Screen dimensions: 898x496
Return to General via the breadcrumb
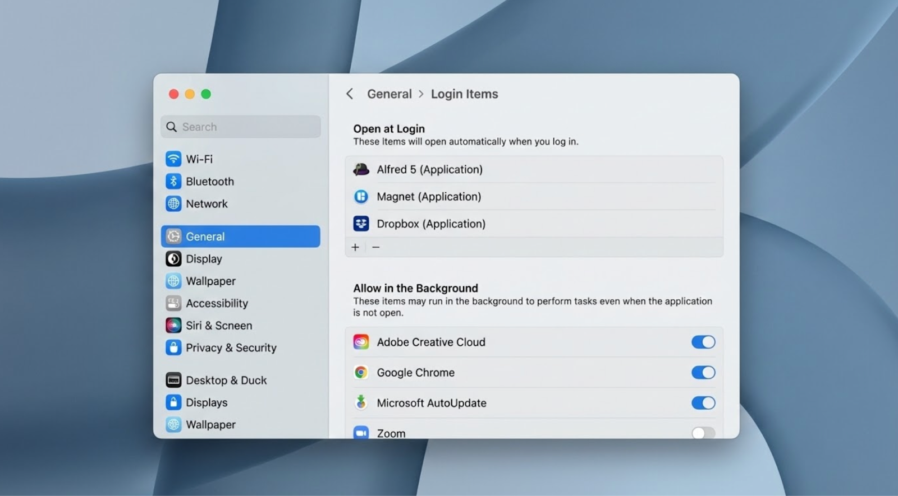[390, 94]
